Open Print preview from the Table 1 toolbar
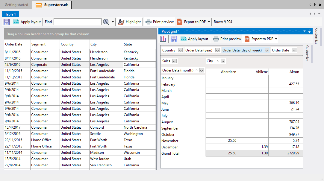 pos(160,22)
